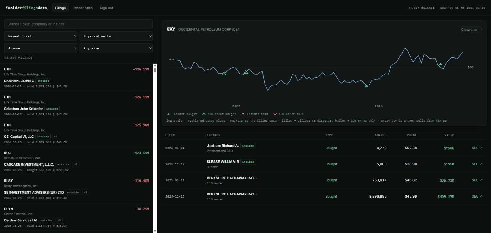The image size is (491, 233).
Task: Click the +2 badge on SB Investment
Action: point(86,192)
